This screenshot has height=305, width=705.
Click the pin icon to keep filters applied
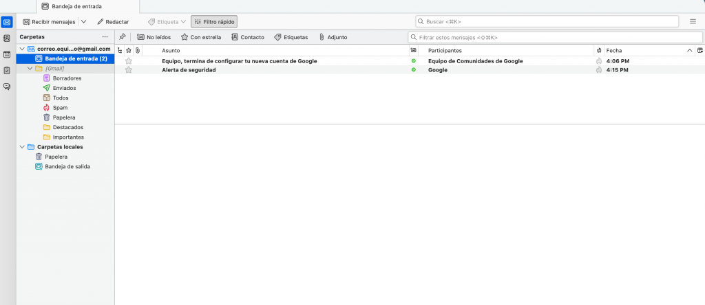tap(122, 37)
